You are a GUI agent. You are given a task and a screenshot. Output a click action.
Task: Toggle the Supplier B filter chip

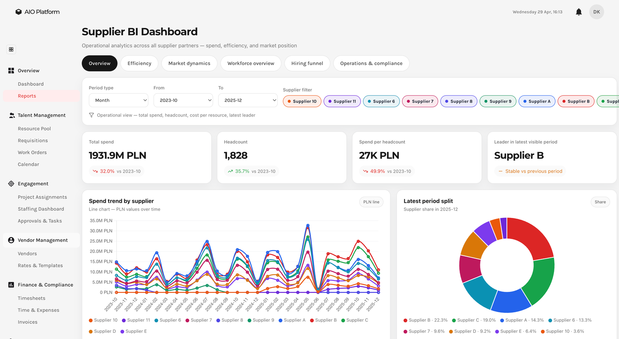pyautogui.click(x=576, y=101)
